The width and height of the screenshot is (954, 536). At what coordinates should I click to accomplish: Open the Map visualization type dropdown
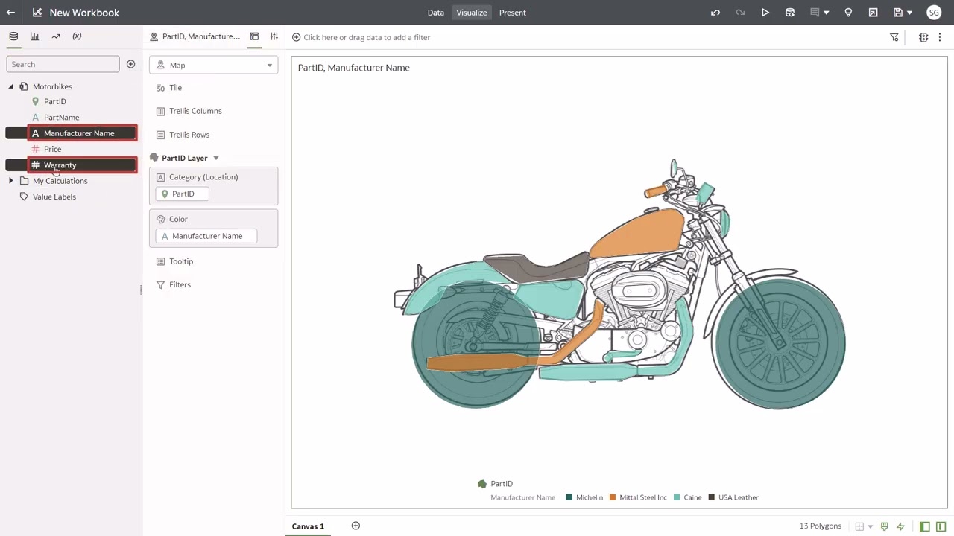coord(213,65)
